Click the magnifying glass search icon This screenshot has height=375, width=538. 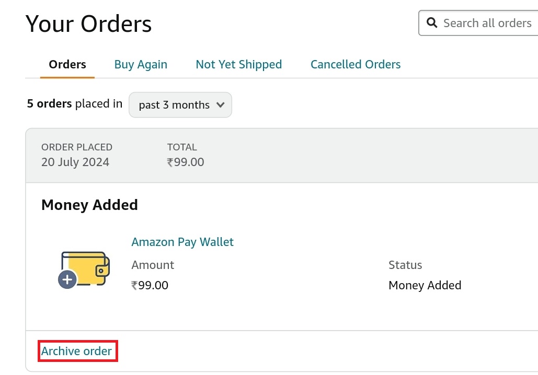432,23
